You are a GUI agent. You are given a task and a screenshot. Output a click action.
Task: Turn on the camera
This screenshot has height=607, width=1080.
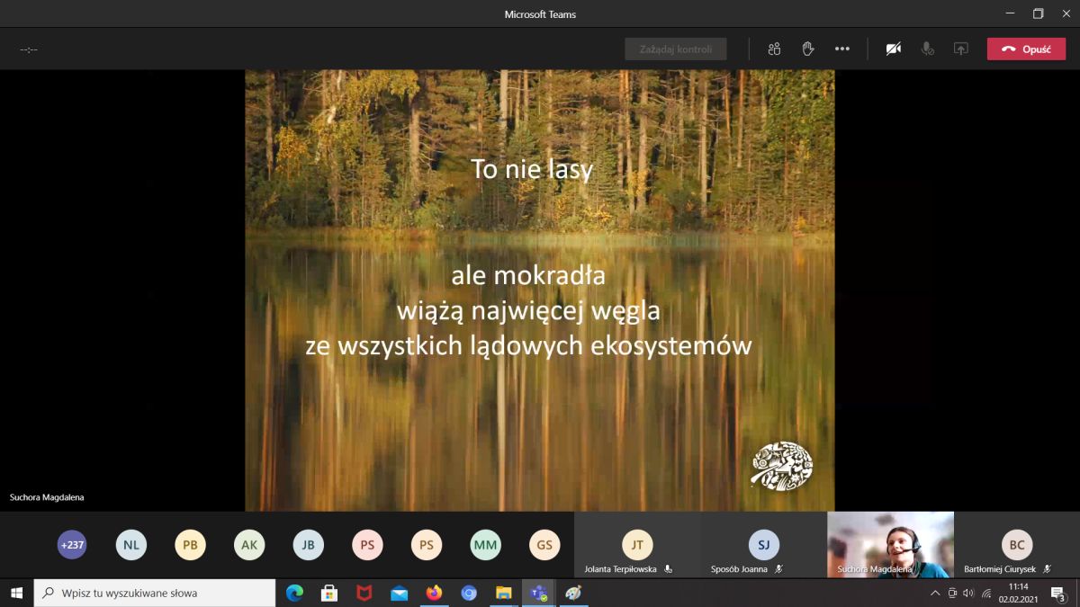pyautogui.click(x=893, y=49)
